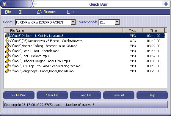Screen dimensions: 171x116
Task: Open the Tools menu
Action: [x=24, y=12]
